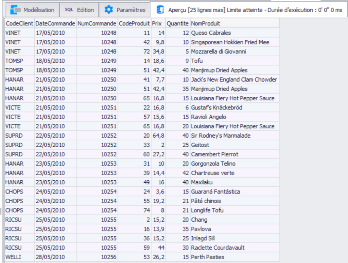The width and height of the screenshot is (348, 263).
Task: Select the Ravioli Angelo cell
Action: point(234,117)
